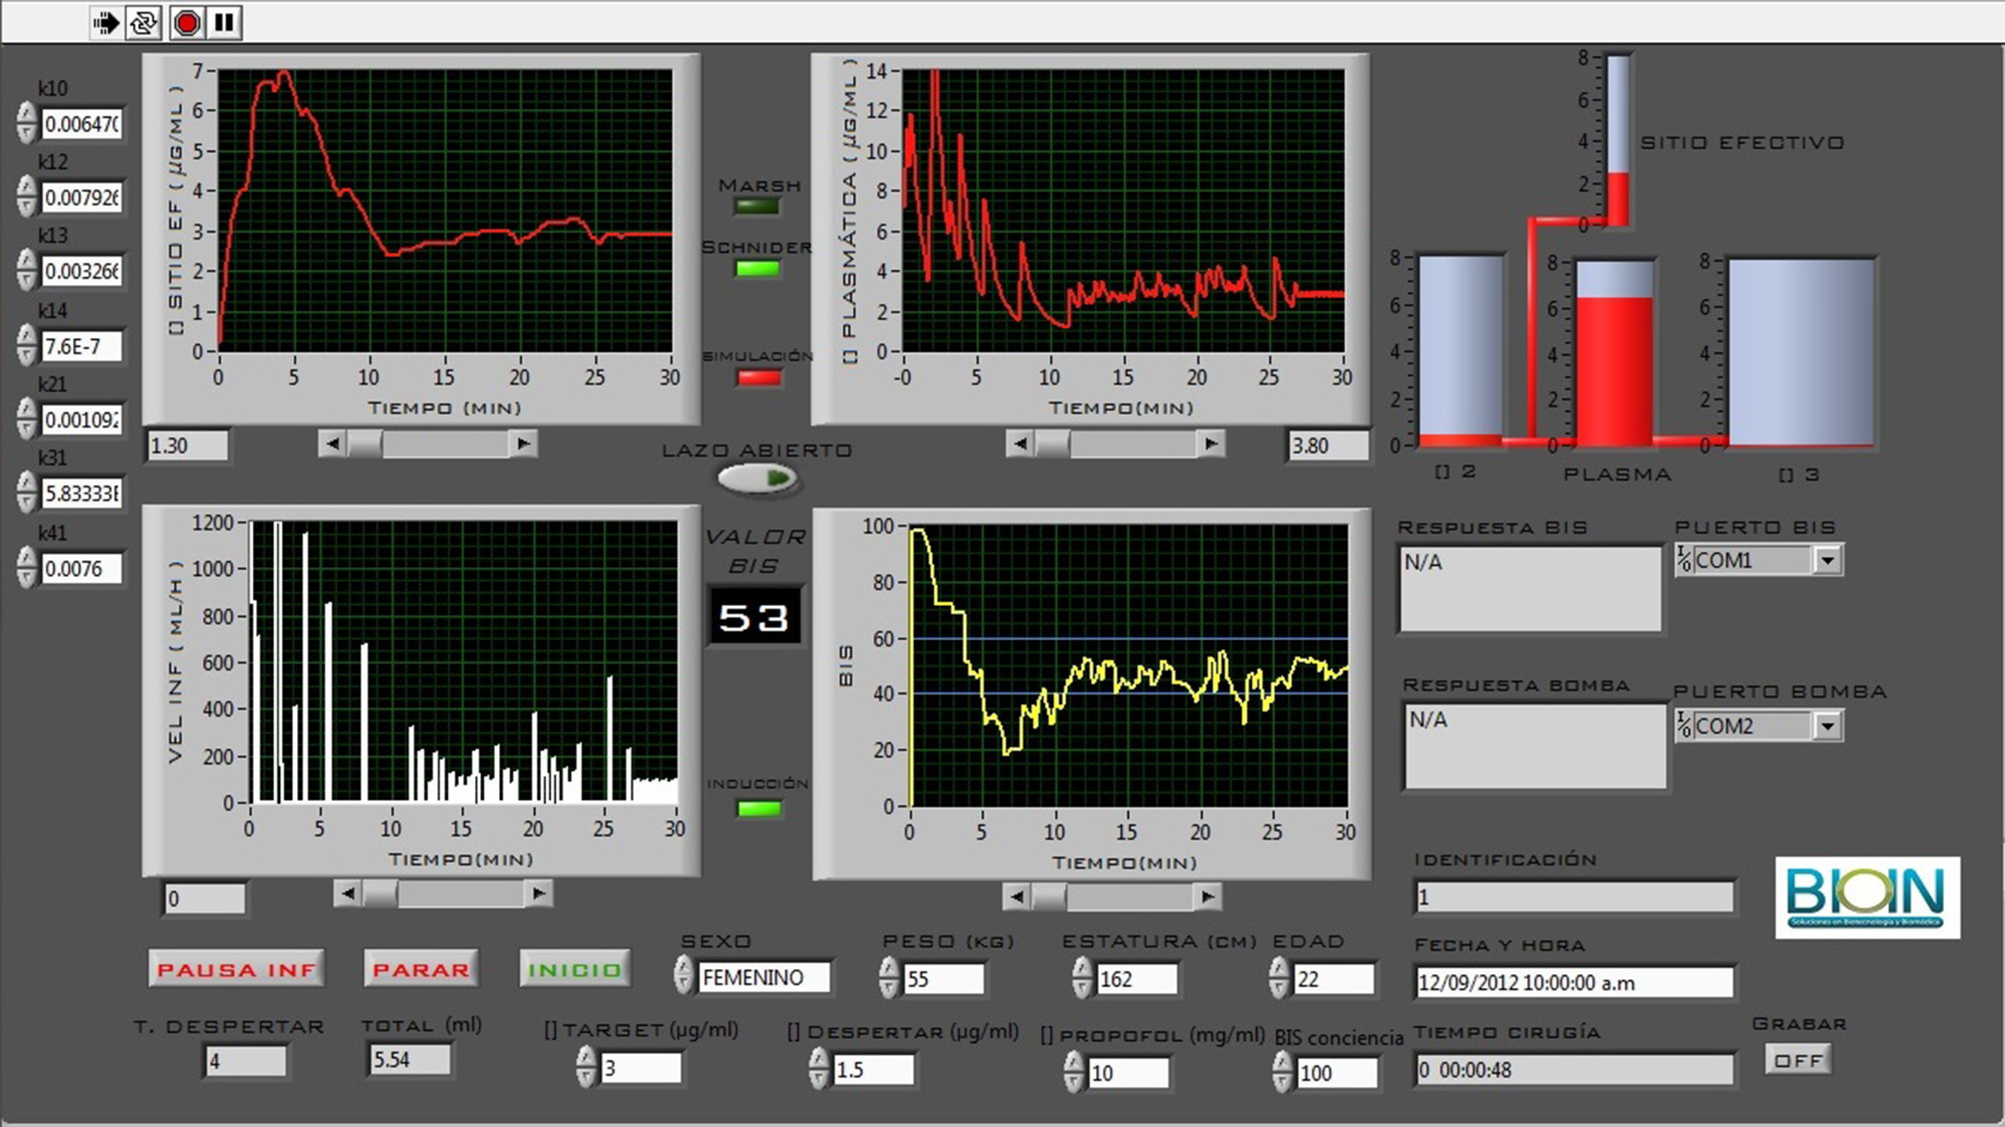Click the LabVIEW Run arrow icon
Image resolution: width=2005 pixels, height=1127 pixels.
coord(106,23)
